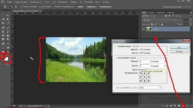Select the Crop tool
This screenshot has height=108, width=193.
(x=3, y=23)
